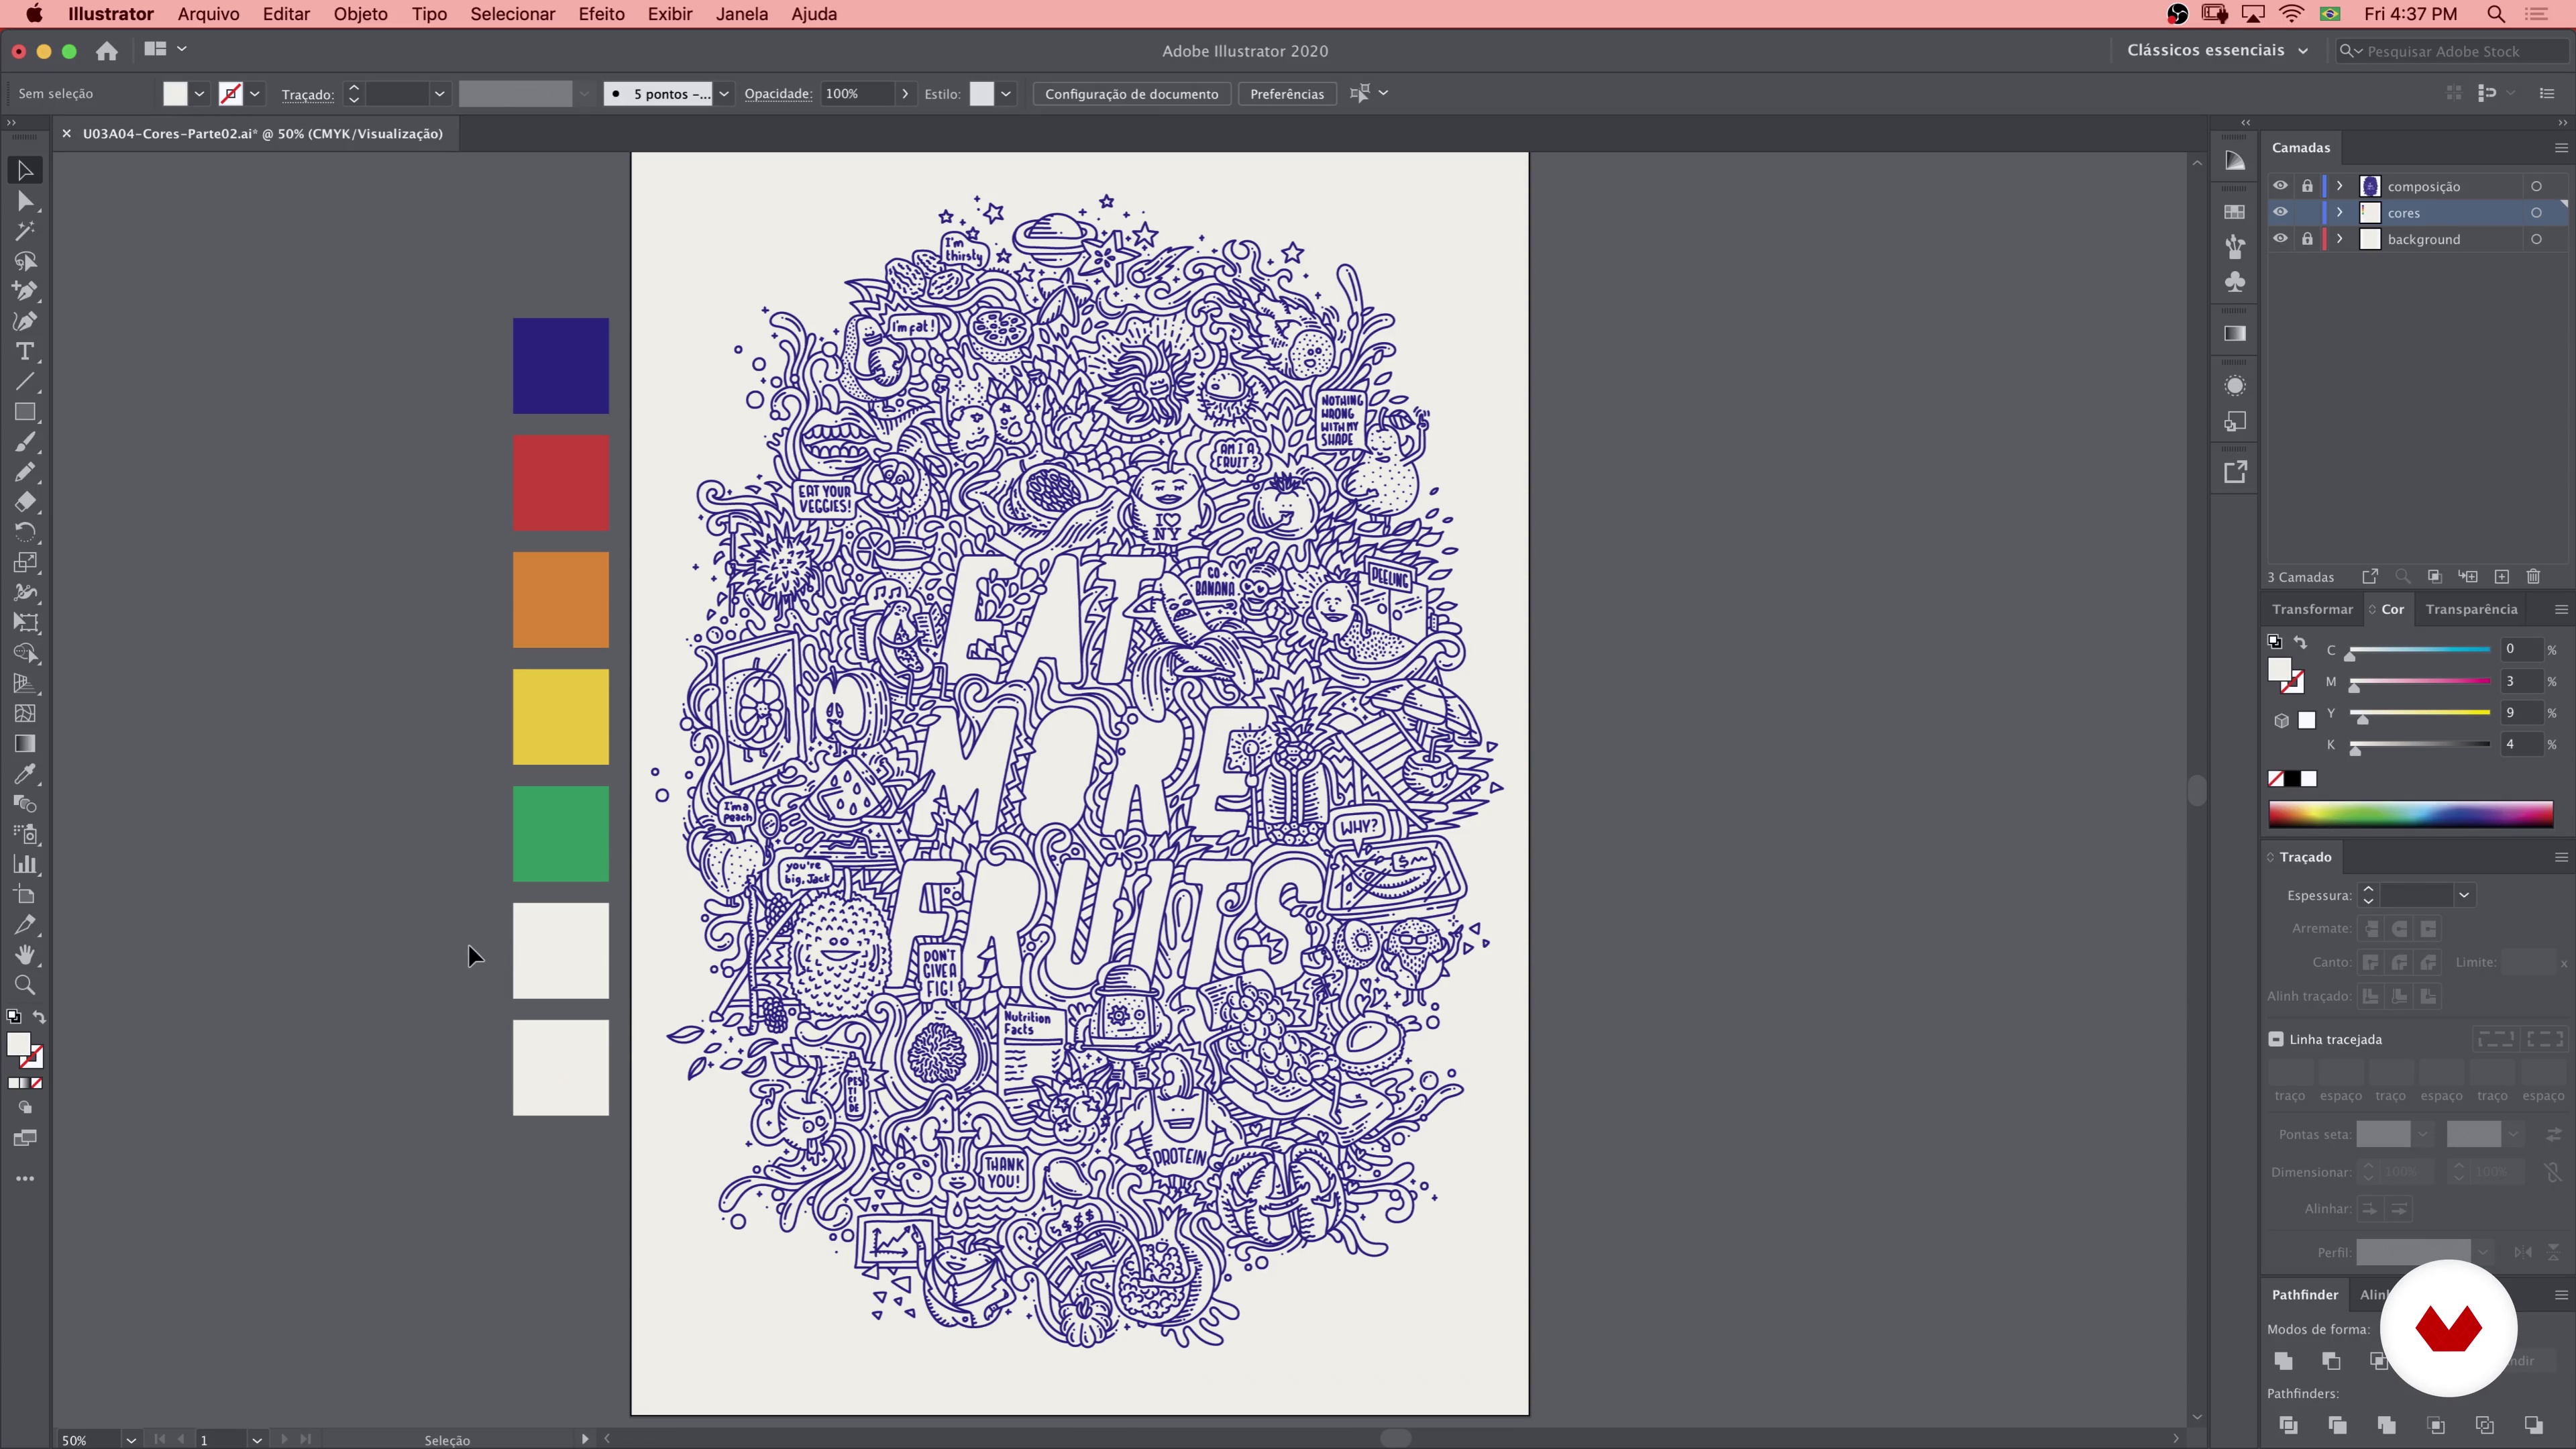Select the Rectangle tool

[x=25, y=412]
